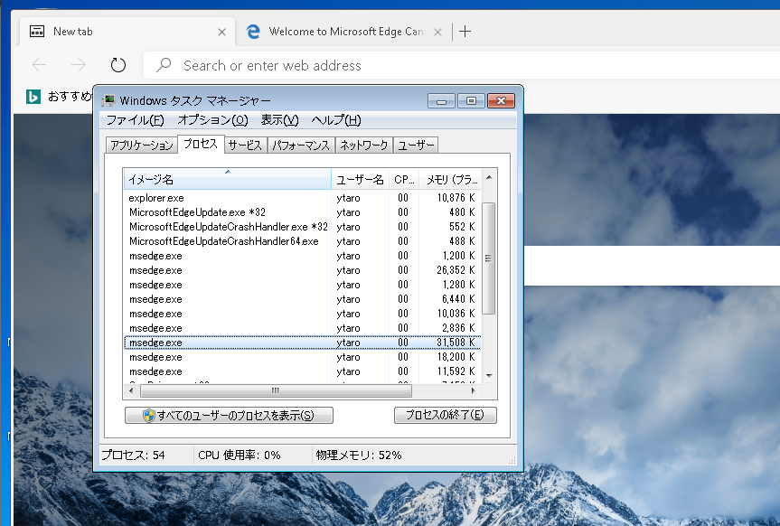
Task: Click the 物理メモリ: 52% status entry
Action: click(359, 455)
